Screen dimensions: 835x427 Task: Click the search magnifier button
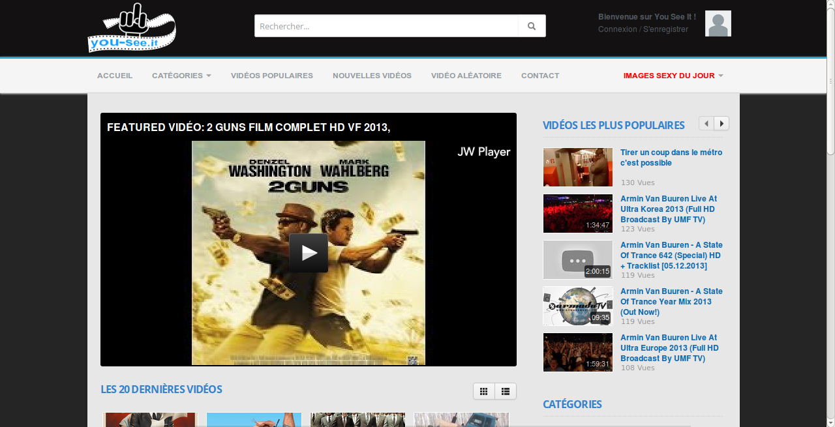pyautogui.click(x=532, y=26)
